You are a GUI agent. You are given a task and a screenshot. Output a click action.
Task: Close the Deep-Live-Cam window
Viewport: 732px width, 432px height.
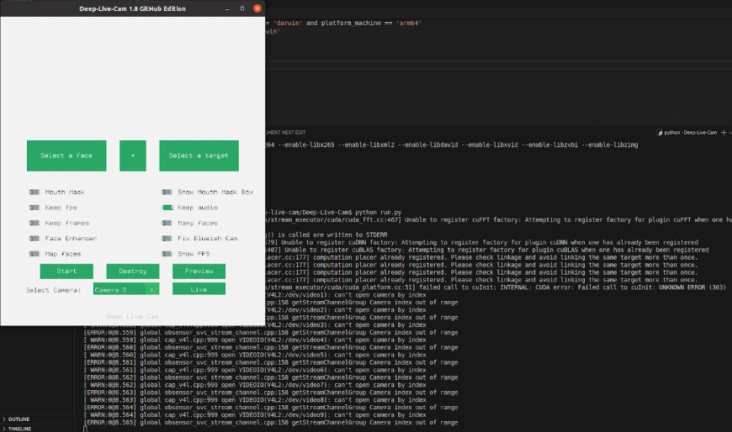257,8
